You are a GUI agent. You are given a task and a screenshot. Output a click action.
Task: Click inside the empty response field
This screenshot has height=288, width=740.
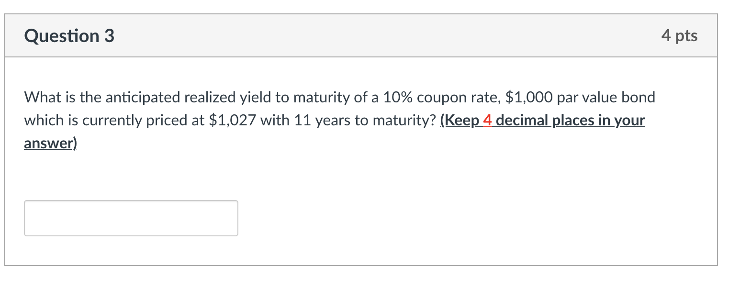tap(131, 218)
